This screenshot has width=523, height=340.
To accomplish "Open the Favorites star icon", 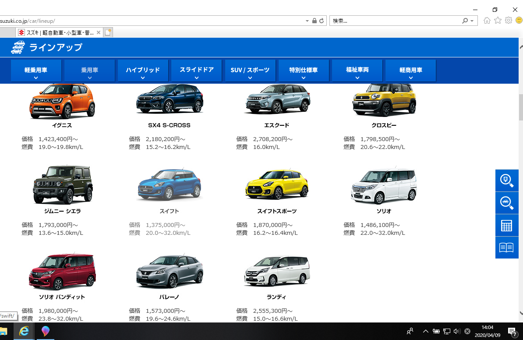I will pos(498,20).
